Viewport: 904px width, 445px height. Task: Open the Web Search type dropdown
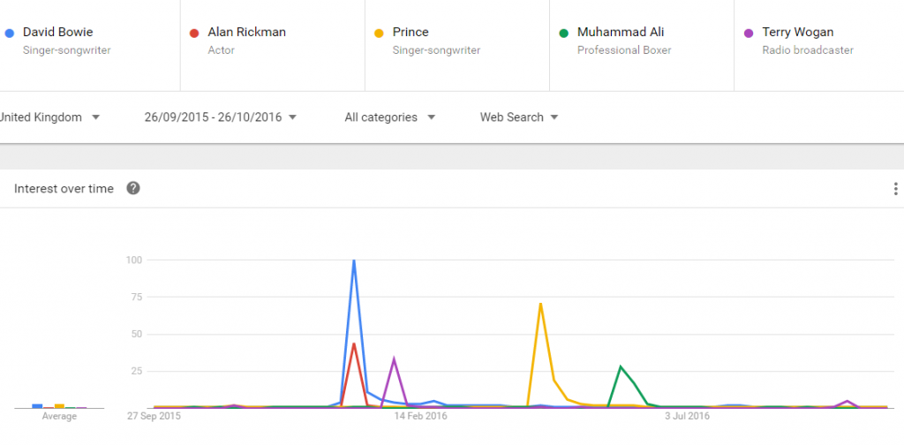pyautogui.click(x=519, y=117)
